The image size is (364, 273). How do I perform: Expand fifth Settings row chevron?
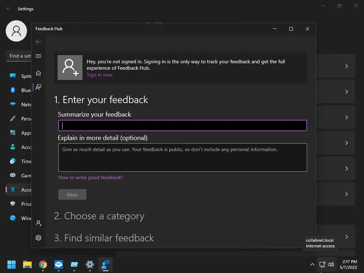click(346, 168)
